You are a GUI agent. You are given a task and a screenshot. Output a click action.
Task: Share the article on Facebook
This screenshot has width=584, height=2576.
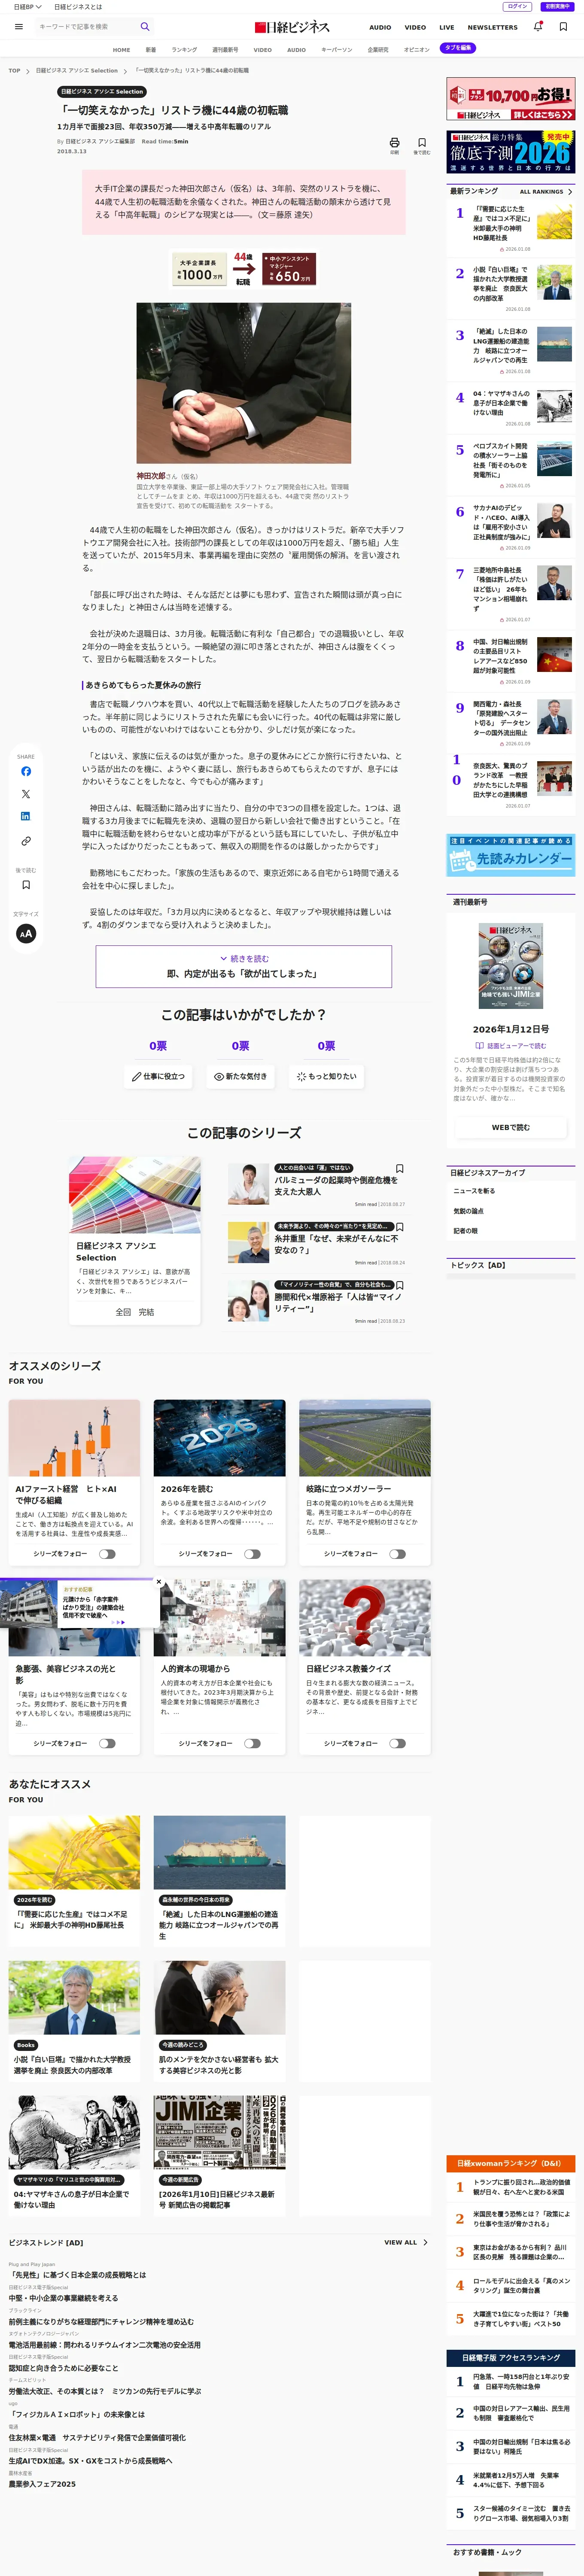[26, 771]
